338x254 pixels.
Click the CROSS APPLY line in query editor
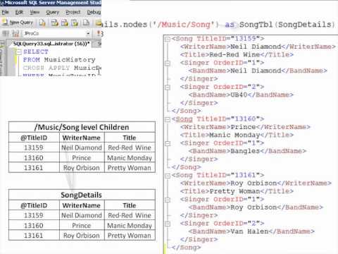pos(62,68)
